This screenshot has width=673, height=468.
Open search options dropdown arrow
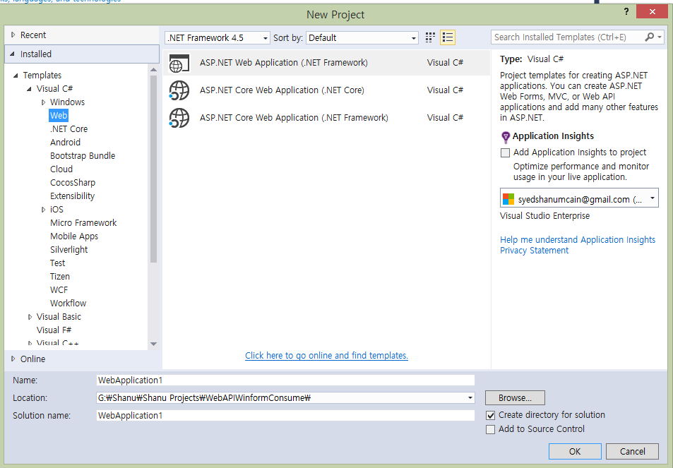(660, 37)
